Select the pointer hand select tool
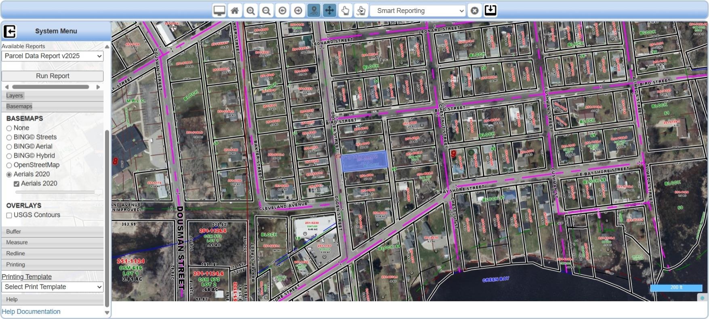709x319 pixels. coord(345,10)
